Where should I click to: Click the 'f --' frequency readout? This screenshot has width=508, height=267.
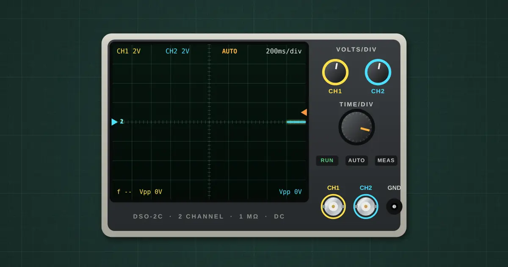point(124,192)
